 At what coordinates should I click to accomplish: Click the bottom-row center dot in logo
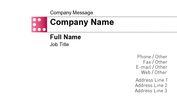coord(39,29)
